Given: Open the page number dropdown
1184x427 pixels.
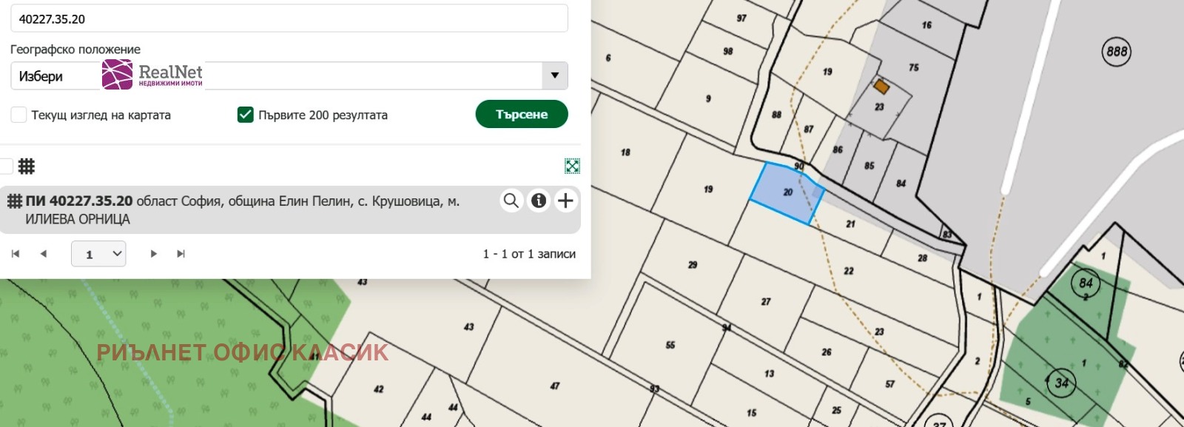Looking at the screenshot, I should tap(98, 254).
